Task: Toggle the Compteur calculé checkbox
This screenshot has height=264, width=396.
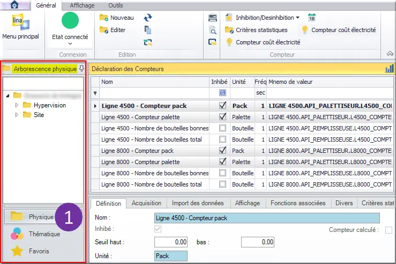Action: [x=388, y=230]
